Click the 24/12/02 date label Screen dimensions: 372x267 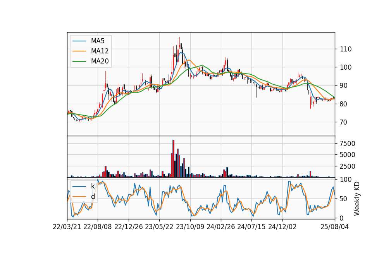(282, 227)
